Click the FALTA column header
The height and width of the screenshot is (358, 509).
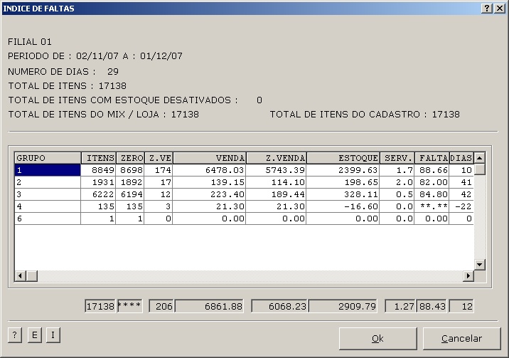(x=432, y=158)
